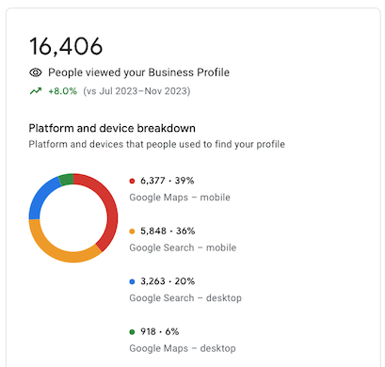The image size is (385, 367).
Task: Select the blue Google Search desktop legend dot
Action: [x=132, y=281]
